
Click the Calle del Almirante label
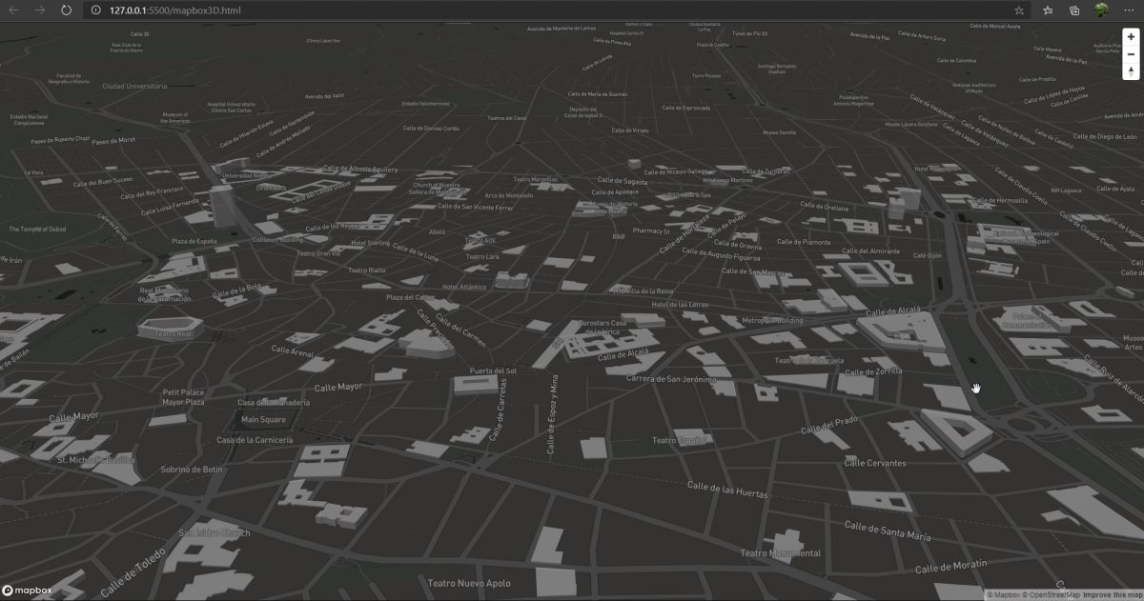pyautogui.click(x=871, y=251)
